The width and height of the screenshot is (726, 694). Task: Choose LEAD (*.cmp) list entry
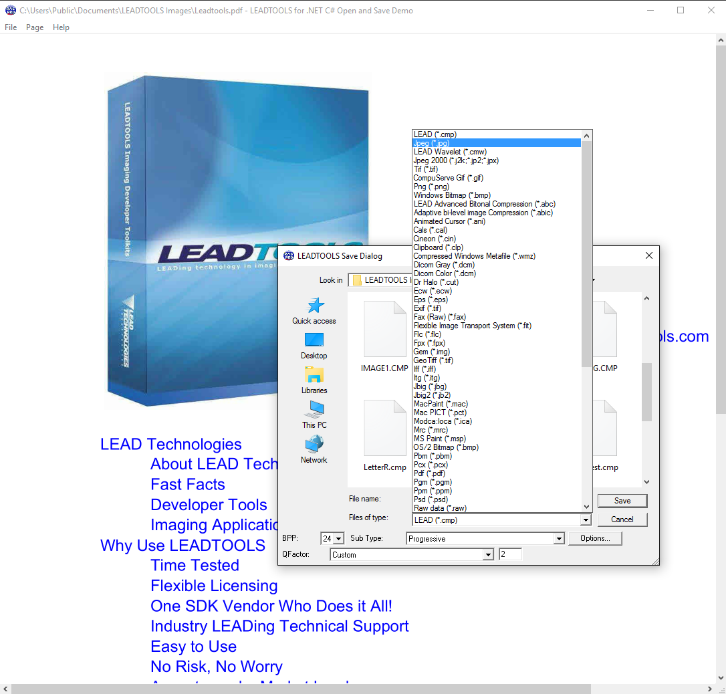point(496,134)
